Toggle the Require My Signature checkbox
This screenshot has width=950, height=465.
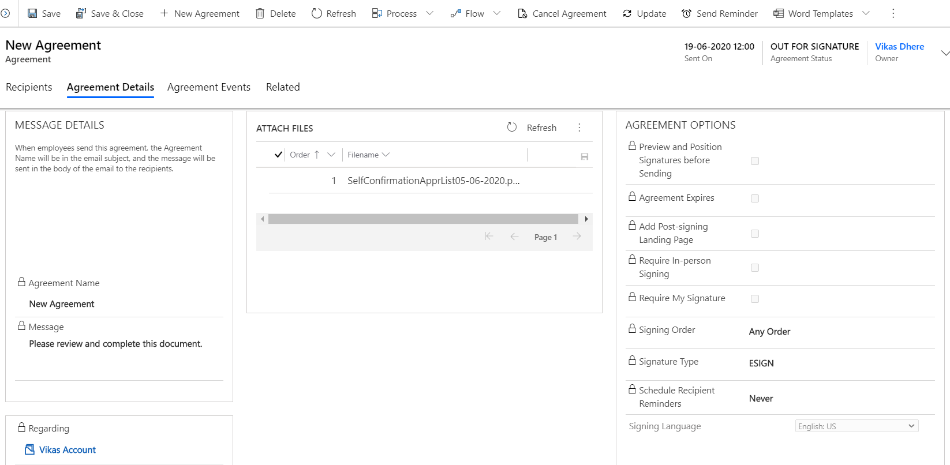755,299
